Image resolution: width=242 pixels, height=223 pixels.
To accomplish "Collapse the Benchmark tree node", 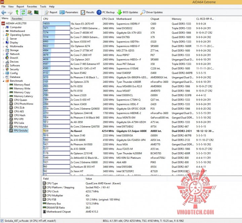I will [3, 81].
